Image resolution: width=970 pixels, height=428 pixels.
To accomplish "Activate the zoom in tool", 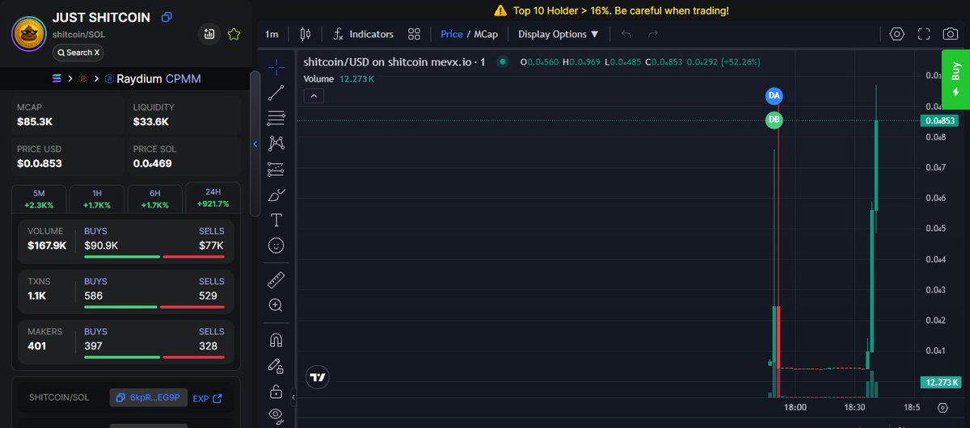I will [276, 305].
